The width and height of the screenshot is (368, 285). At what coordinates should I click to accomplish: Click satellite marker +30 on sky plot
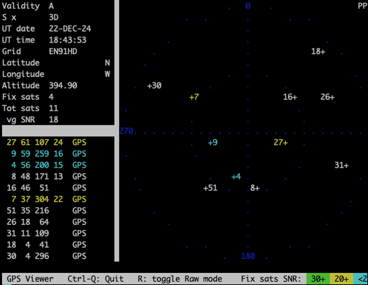point(154,86)
